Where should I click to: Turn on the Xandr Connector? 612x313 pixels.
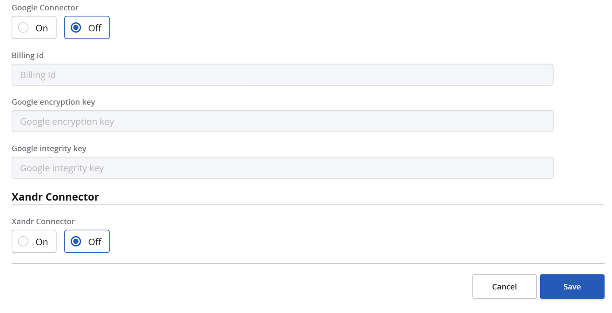(x=34, y=241)
